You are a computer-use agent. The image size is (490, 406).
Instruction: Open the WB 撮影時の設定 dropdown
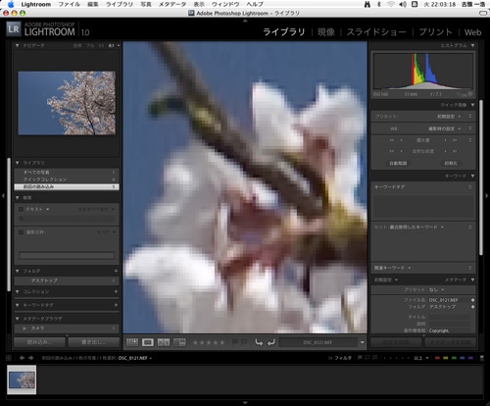pyautogui.click(x=445, y=128)
